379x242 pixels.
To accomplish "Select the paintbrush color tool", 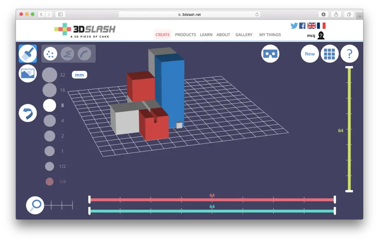I will click(28, 54).
